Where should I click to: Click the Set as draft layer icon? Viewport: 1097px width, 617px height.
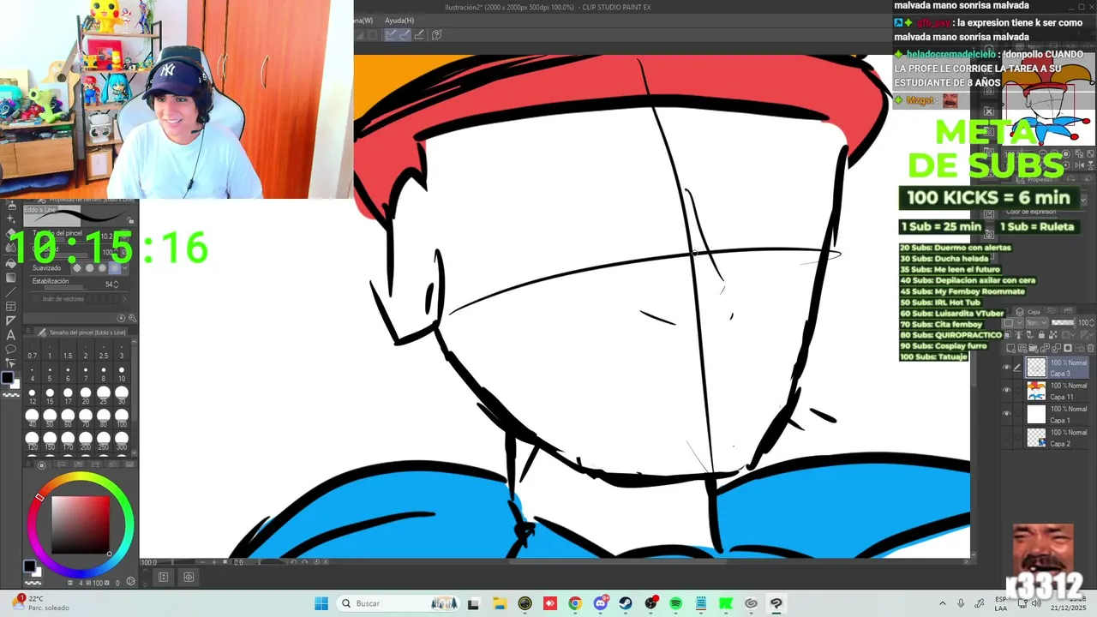coord(1029,334)
